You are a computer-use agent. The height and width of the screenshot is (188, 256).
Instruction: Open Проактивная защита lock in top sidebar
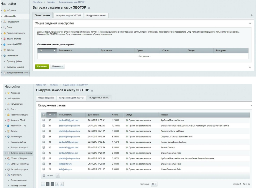click(x=5, y=33)
